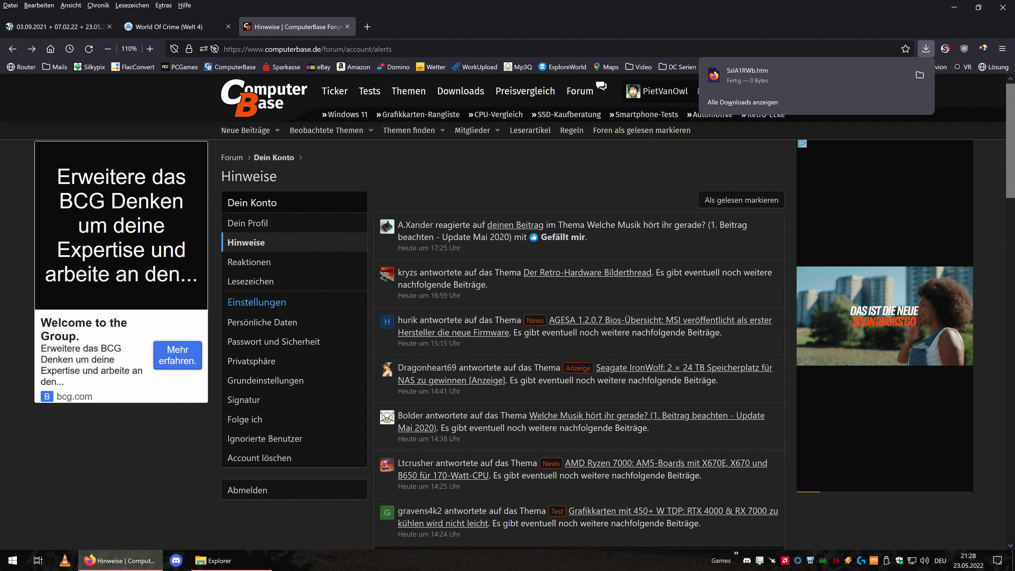Screen dimensions: 1015x571
Task: Expand the Themen finden dropdown arrow
Action: [x=442, y=130]
